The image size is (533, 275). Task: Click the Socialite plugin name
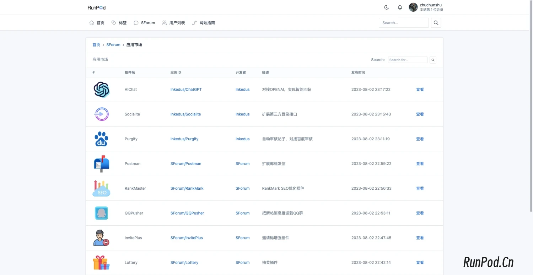click(x=132, y=114)
